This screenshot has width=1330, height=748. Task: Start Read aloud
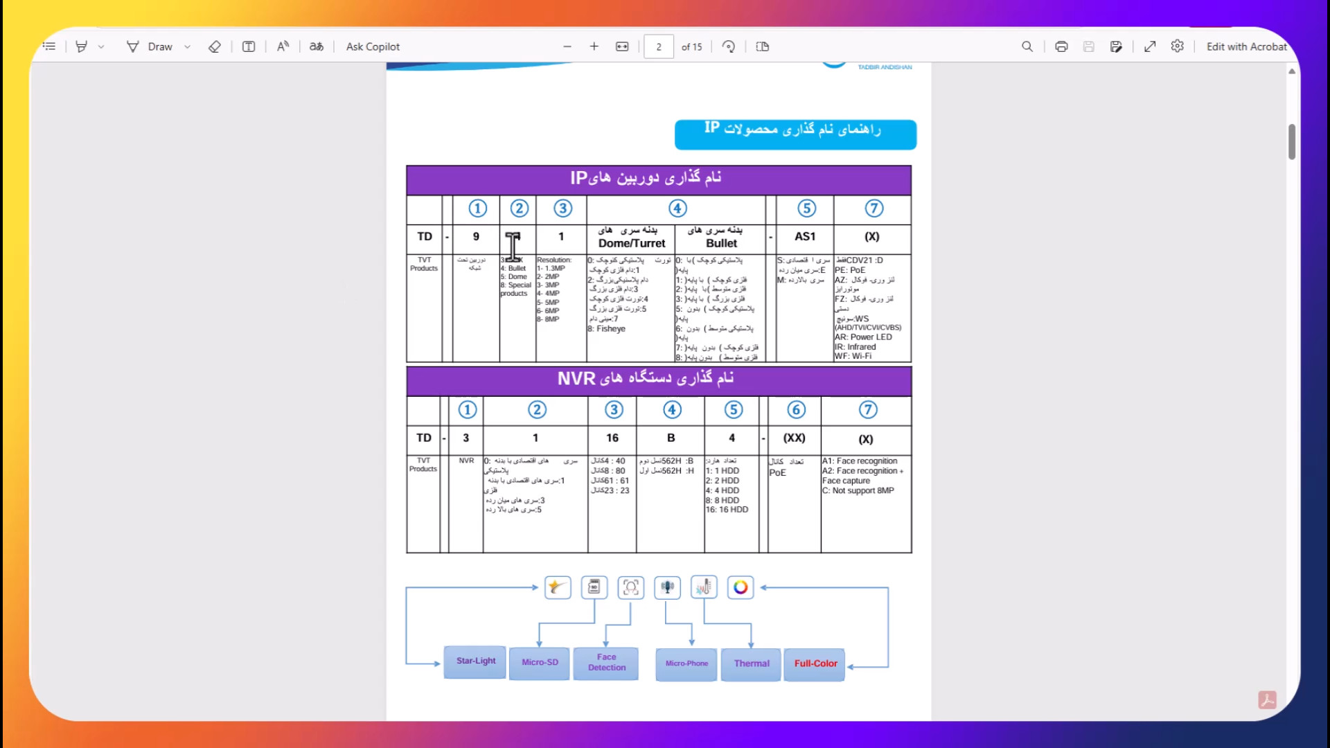283,46
